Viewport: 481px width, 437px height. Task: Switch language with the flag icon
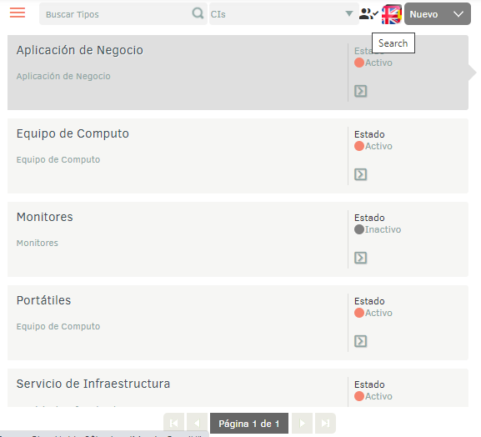pyautogui.click(x=392, y=14)
